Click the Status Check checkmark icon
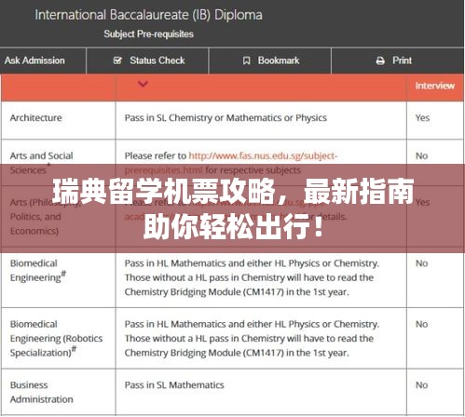Screen dimensions: 465x417 coord(117,61)
